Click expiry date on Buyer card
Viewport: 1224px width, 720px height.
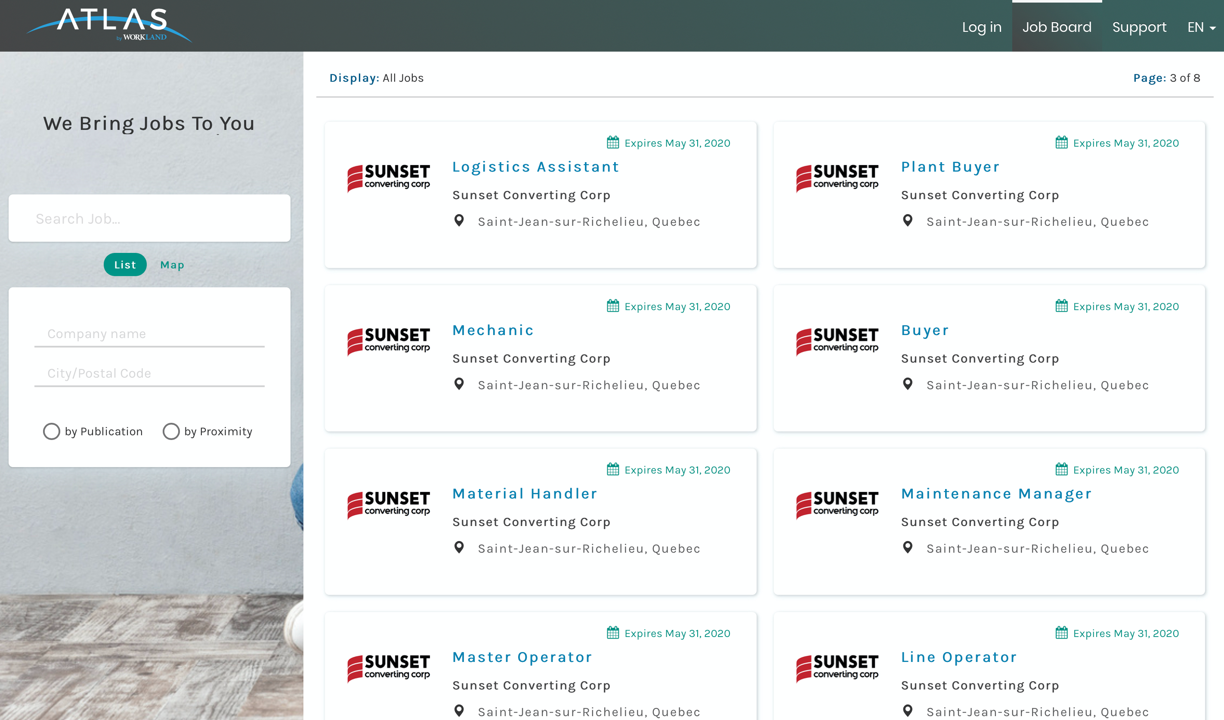point(1126,307)
